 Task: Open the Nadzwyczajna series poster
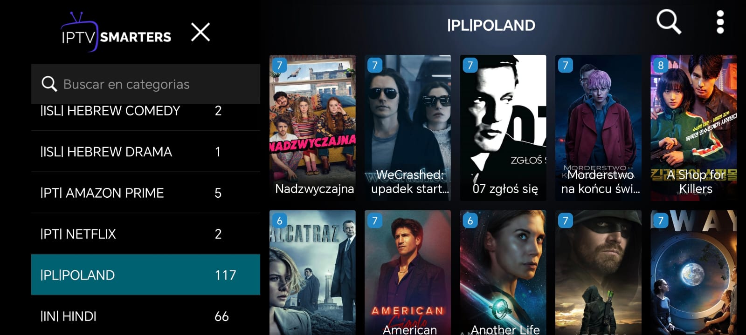click(312, 128)
